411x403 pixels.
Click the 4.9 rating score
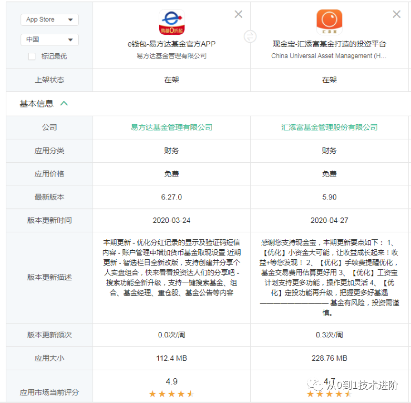[172, 381]
